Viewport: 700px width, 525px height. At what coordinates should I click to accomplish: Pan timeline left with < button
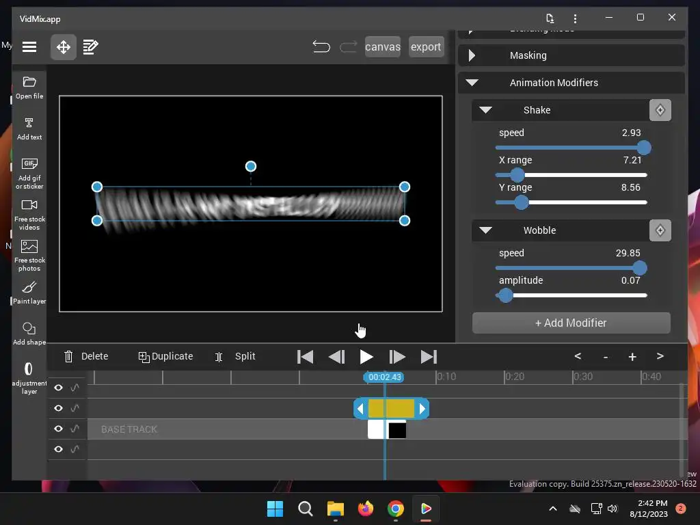(578, 356)
